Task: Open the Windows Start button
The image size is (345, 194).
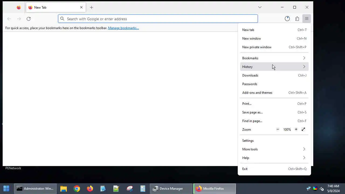Action: [6, 189]
